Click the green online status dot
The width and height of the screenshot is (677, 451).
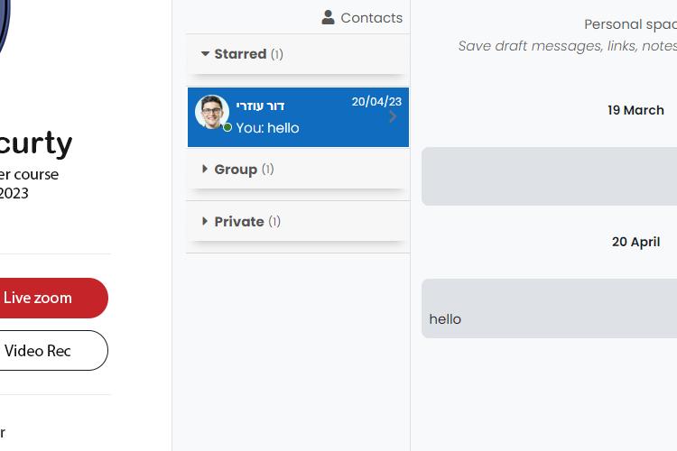[227, 127]
